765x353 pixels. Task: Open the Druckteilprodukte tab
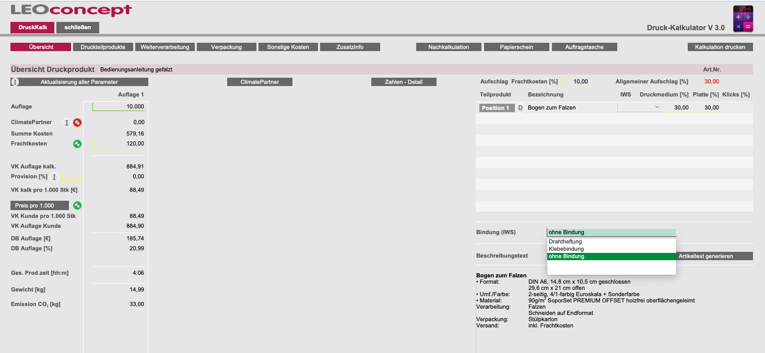103,47
